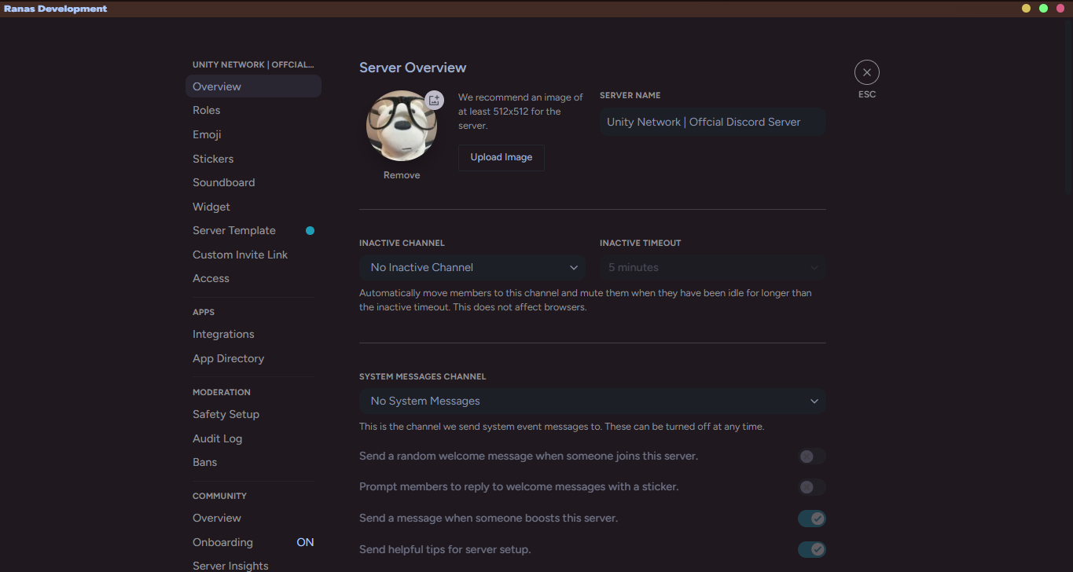Viewport: 1073px width, 572px height.
Task: Open Stickers settings
Action: point(253,159)
